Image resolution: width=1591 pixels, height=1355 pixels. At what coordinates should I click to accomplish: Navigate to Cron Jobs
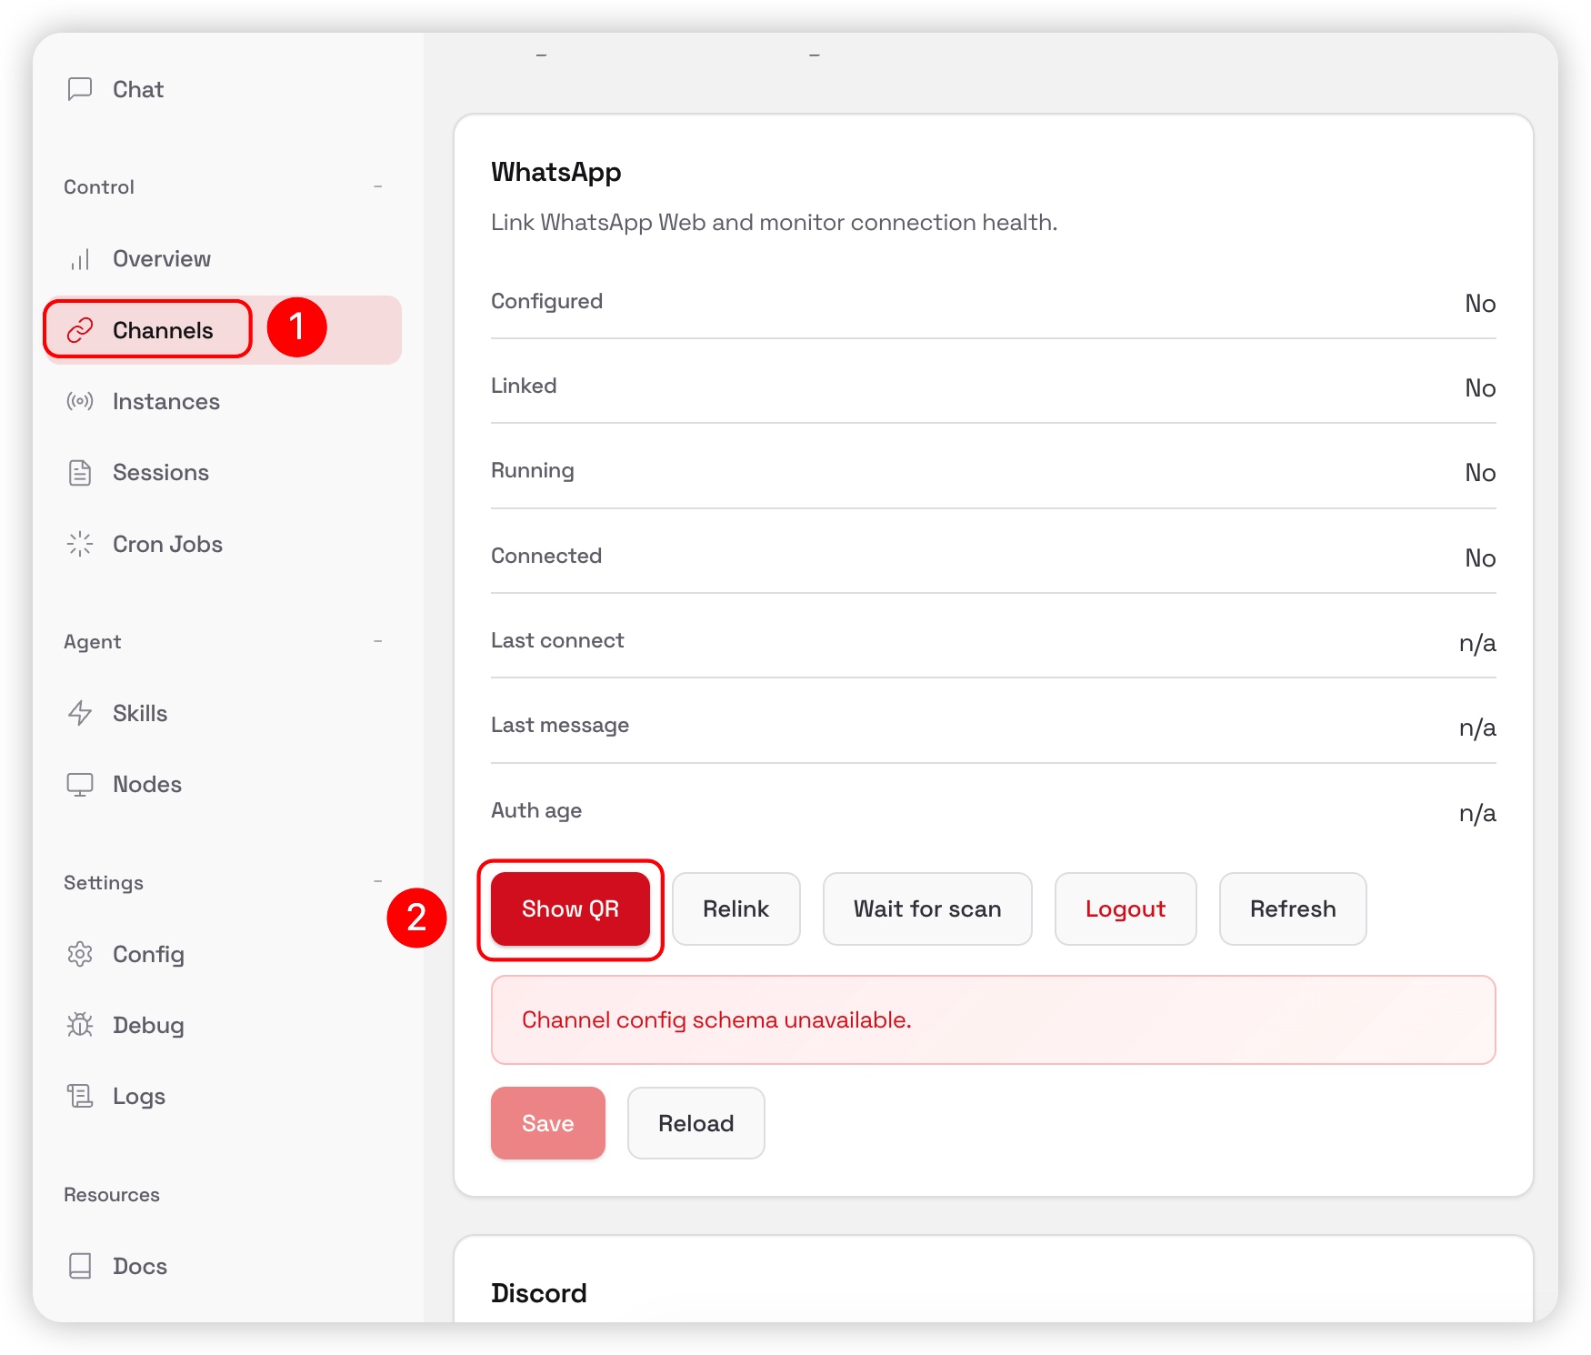[x=223, y=544]
